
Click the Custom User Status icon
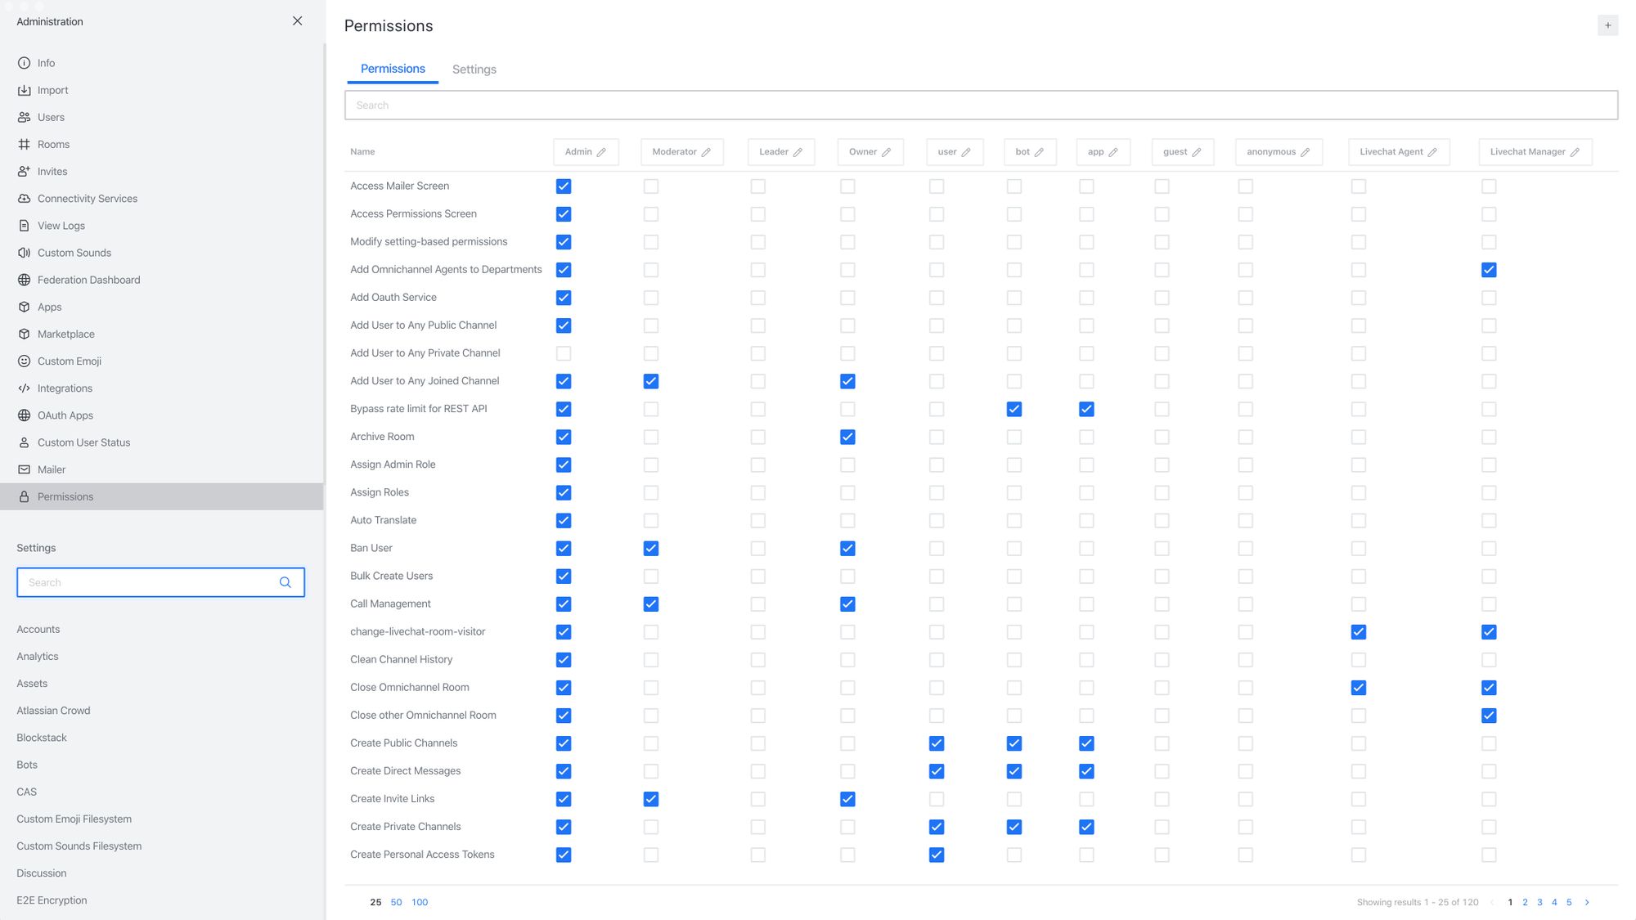pos(25,442)
